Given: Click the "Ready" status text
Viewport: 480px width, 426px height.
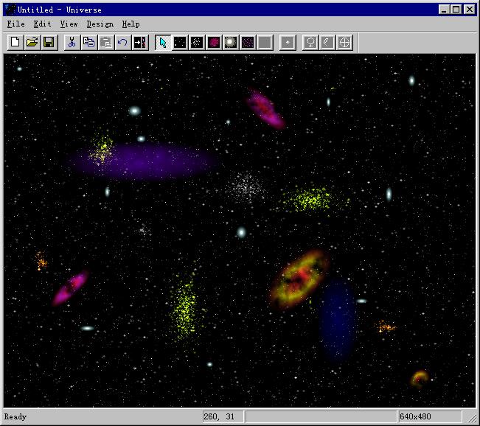Looking at the screenshot, I should click(15, 417).
